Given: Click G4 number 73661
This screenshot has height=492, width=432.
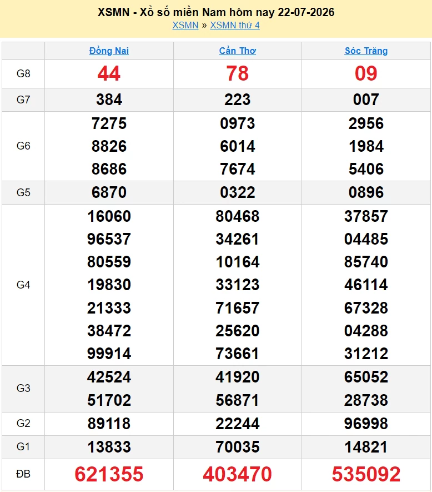Looking at the screenshot, I should tap(237, 354).
